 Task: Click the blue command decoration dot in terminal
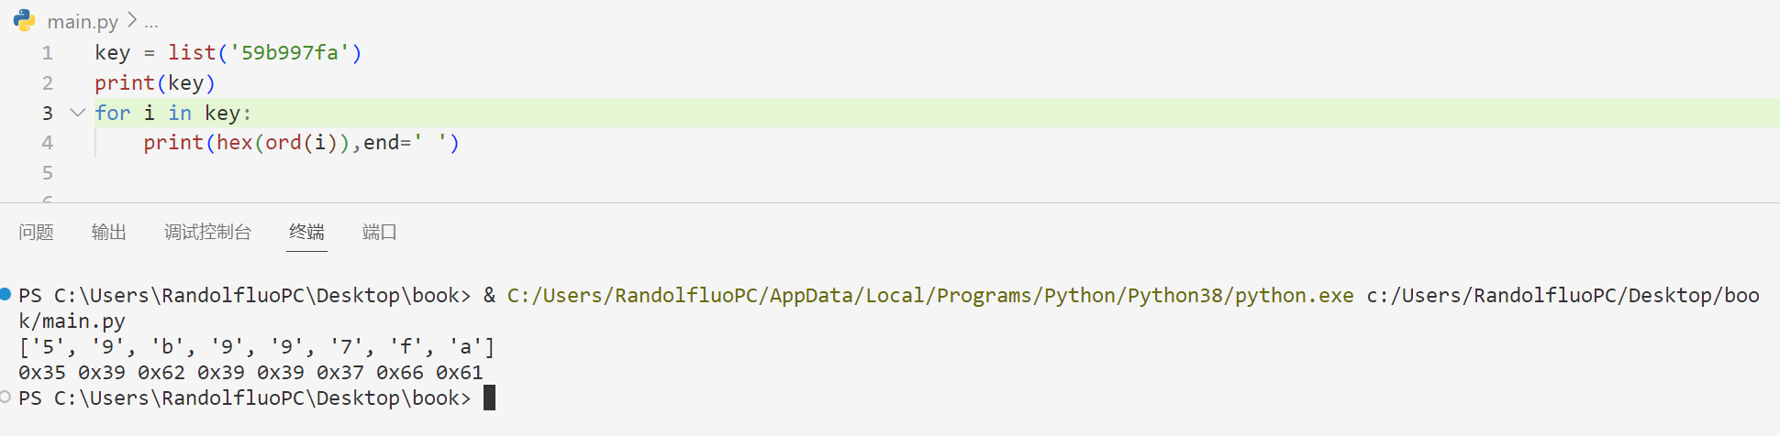(6, 294)
